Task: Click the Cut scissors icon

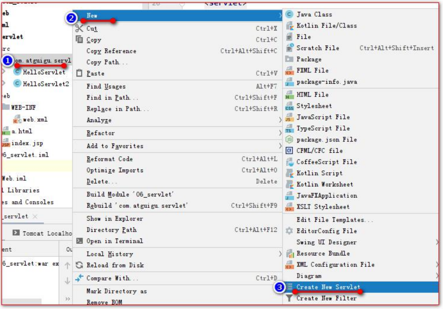Action: [x=80, y=28]
